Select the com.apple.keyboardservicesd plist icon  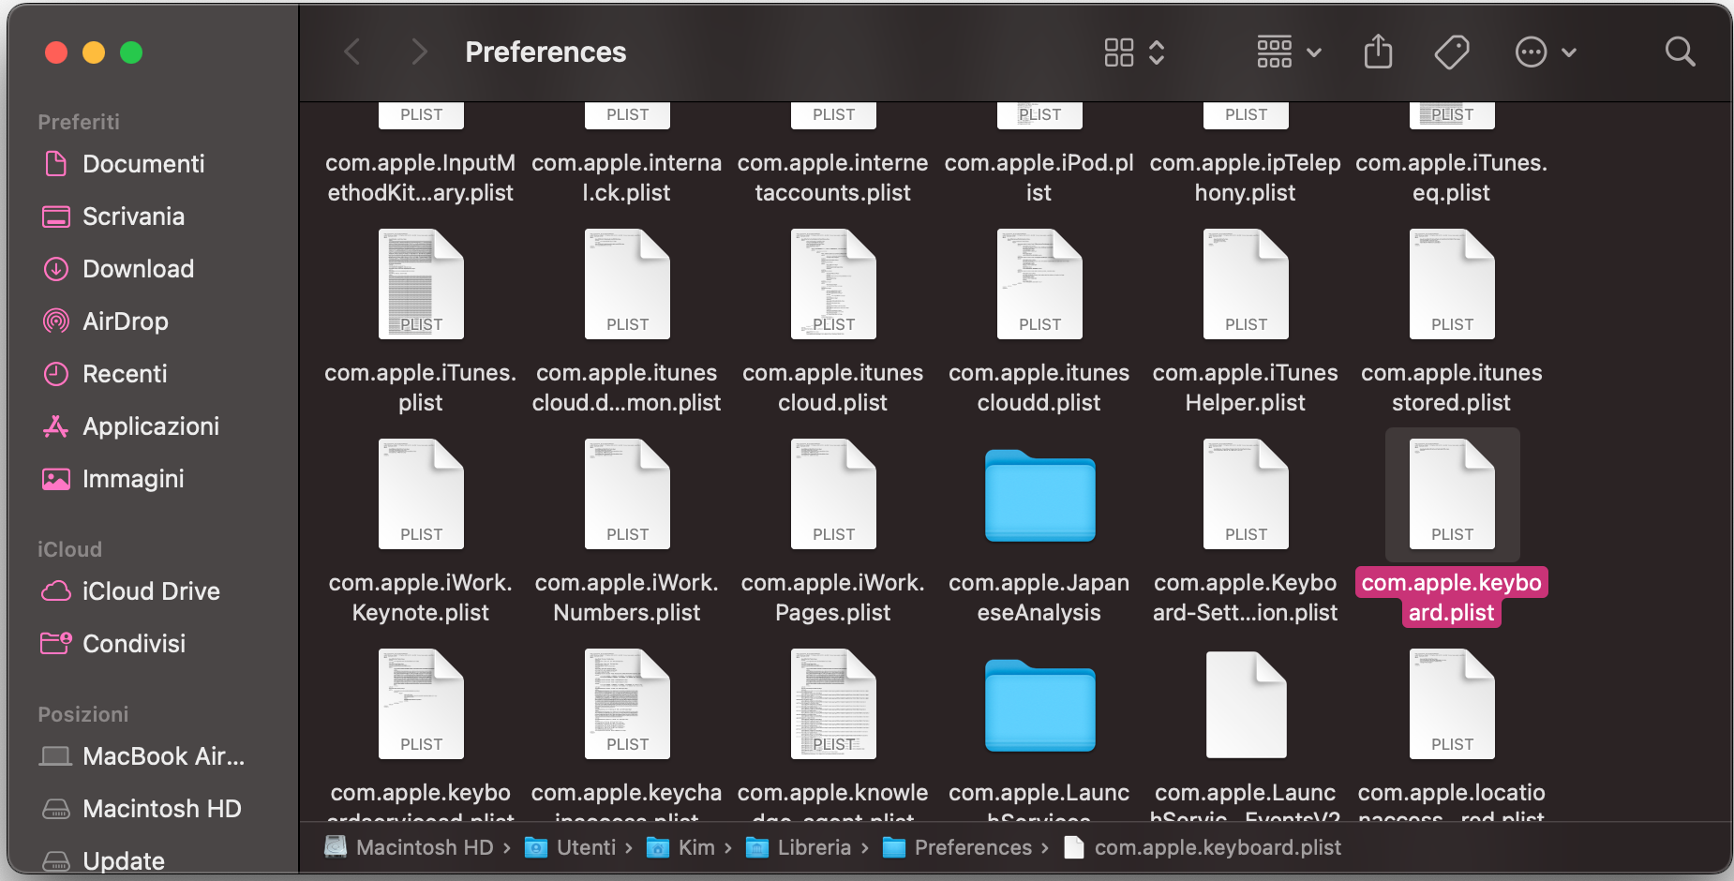(421, 704)
